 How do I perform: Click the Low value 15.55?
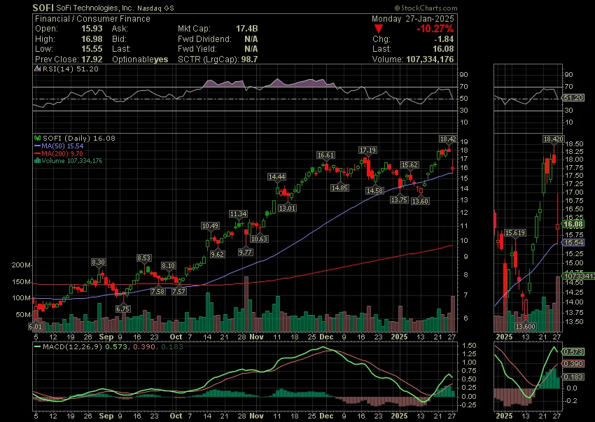(x=92, y=49)
